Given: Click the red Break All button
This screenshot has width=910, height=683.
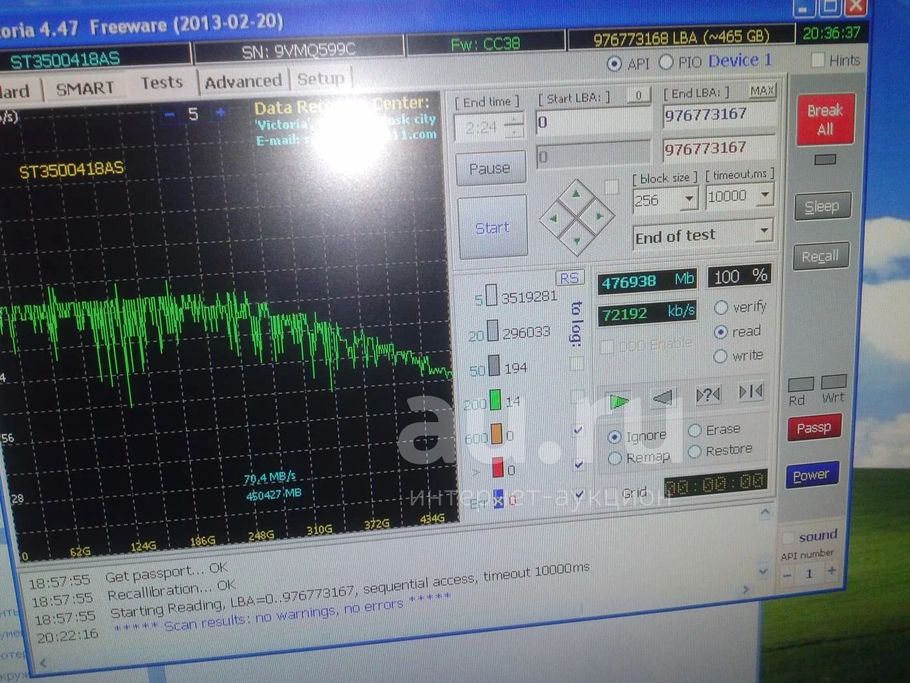Looking at the screenshot, I should pos(825,120).
